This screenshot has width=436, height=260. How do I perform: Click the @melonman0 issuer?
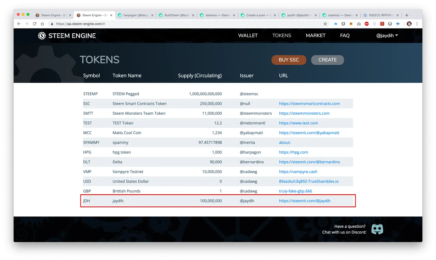(252, 123)
